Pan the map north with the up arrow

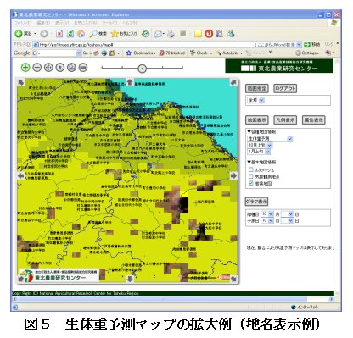(130, 82)
